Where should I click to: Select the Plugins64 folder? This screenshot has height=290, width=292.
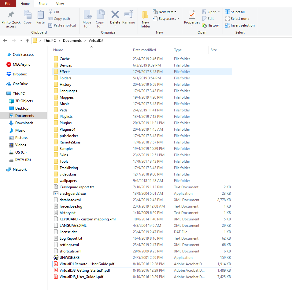[x=67, y=129]
